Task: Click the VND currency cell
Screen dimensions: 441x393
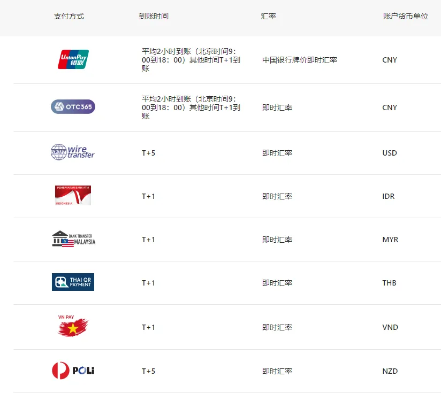Action: pyautogui.click(x=390, y=327)
